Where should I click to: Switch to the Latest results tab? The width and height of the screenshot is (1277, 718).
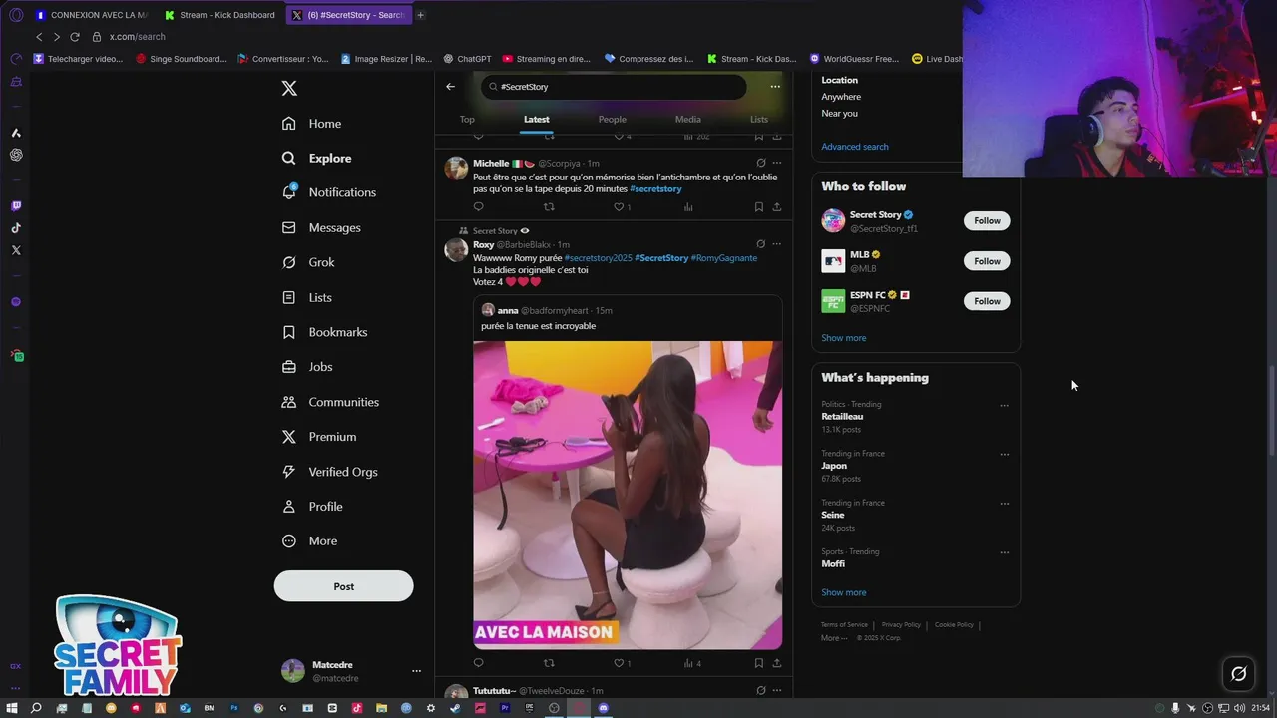click(x=537, y=119)
